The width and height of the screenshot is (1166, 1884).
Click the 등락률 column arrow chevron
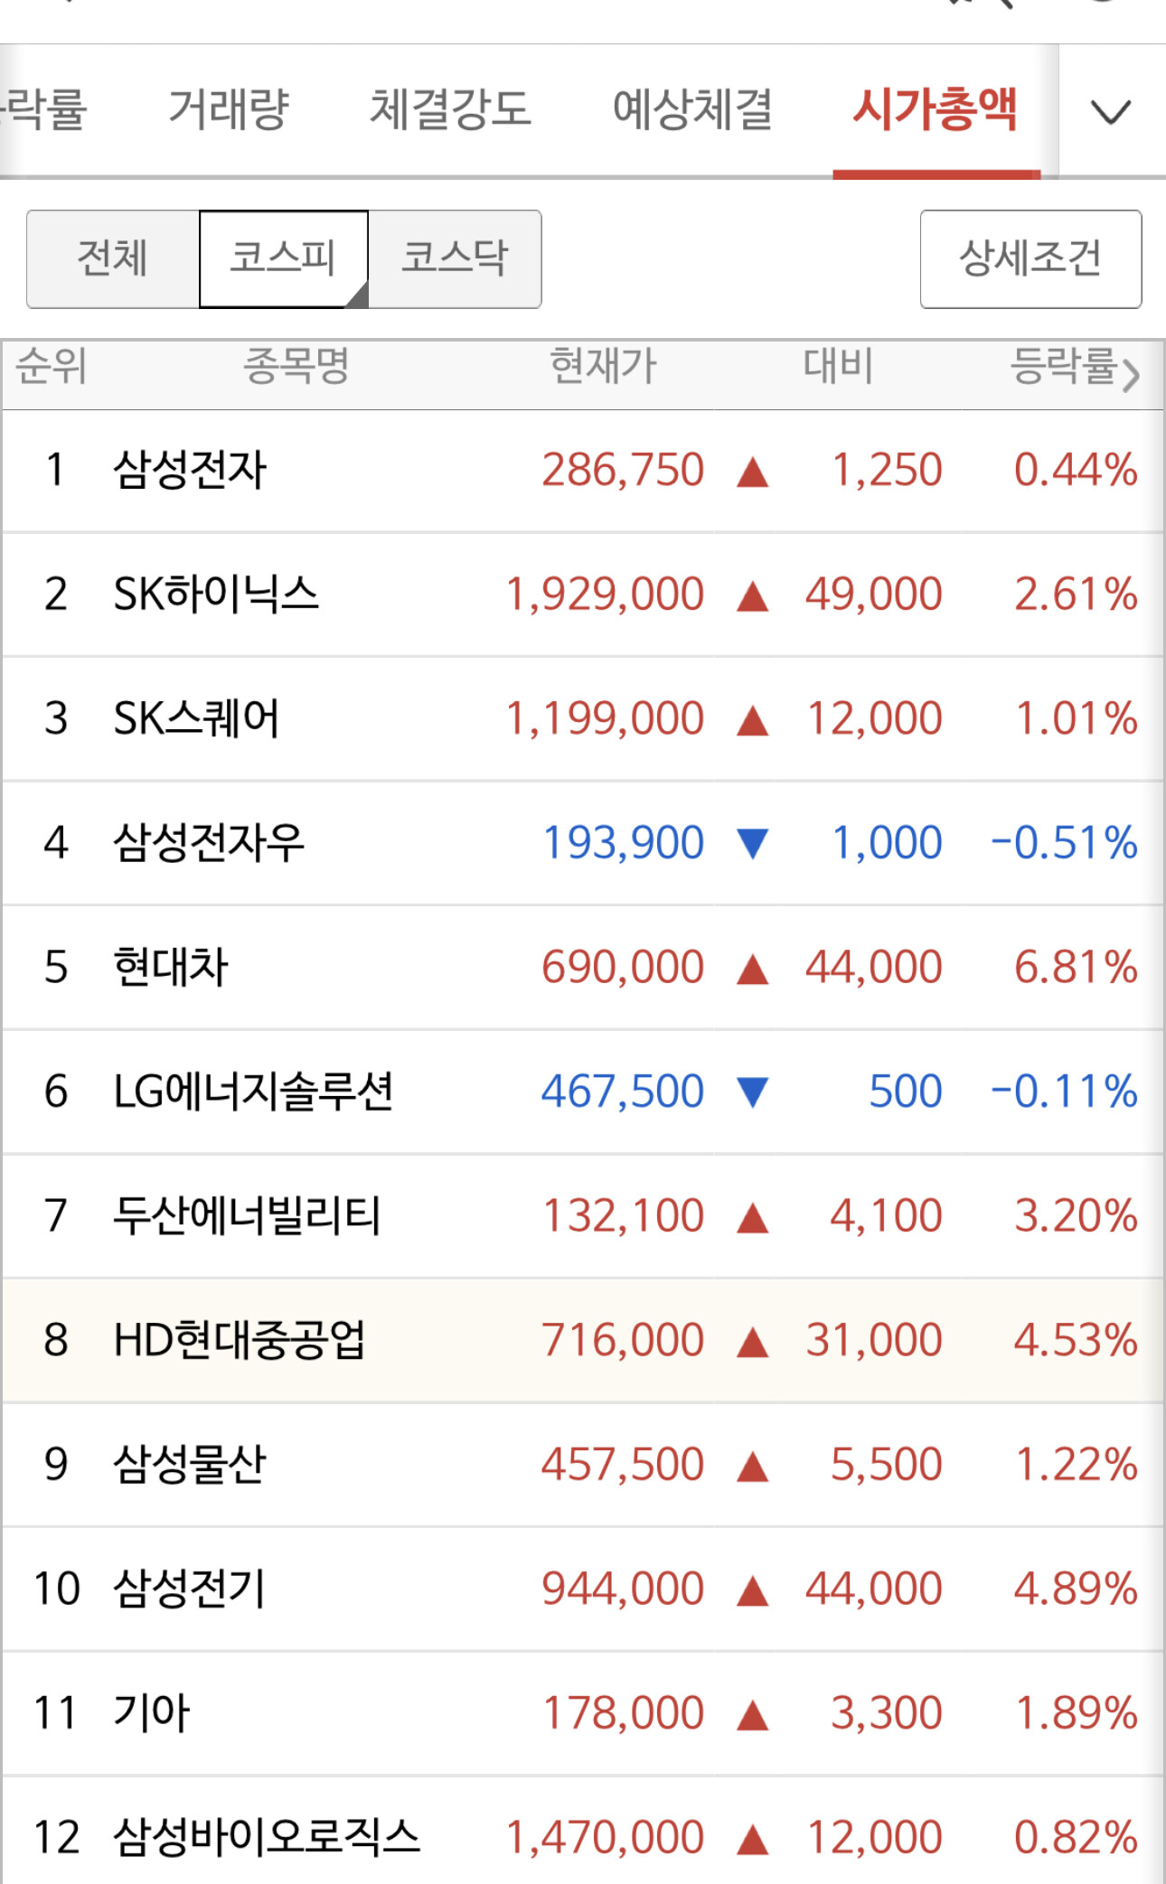tap(1131, 372)
